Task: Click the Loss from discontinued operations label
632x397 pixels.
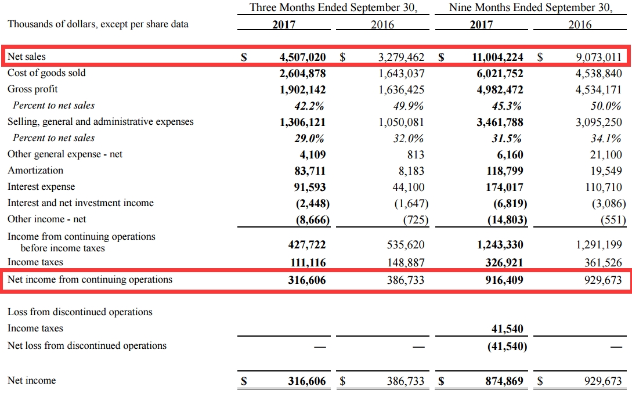Action: (80, 312)
